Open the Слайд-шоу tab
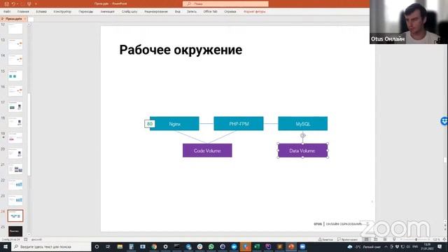 (x=129, y=12)
